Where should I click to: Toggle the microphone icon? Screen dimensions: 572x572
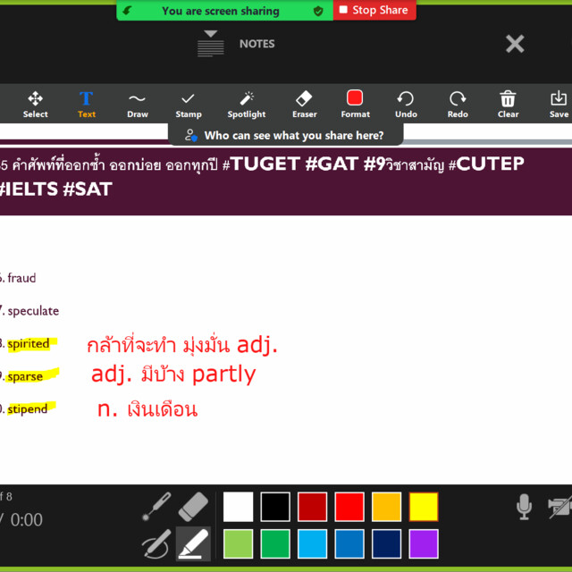[524, 507]
